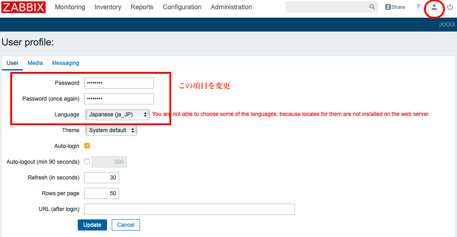457x237 pixels.
Task: Click the URL (after login) field
Action: point(189,209)
